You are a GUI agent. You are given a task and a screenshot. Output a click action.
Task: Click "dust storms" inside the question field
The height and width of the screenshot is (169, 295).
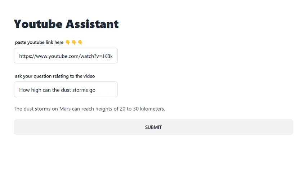click(x=74, y=90)
